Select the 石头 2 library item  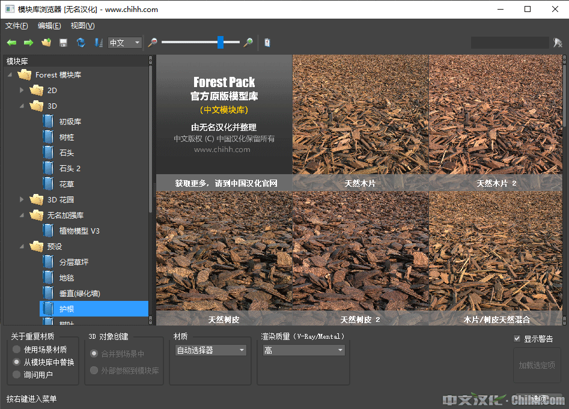point(70,168)
